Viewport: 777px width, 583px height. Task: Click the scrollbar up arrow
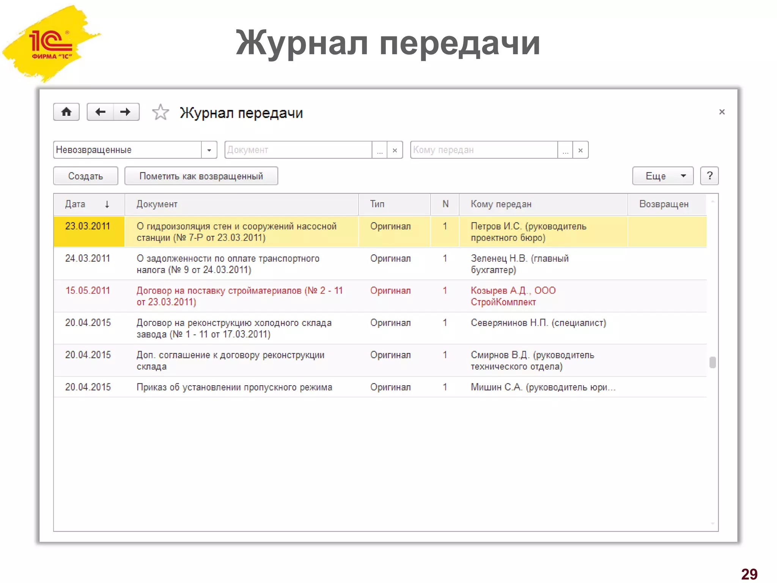point(713,201)
